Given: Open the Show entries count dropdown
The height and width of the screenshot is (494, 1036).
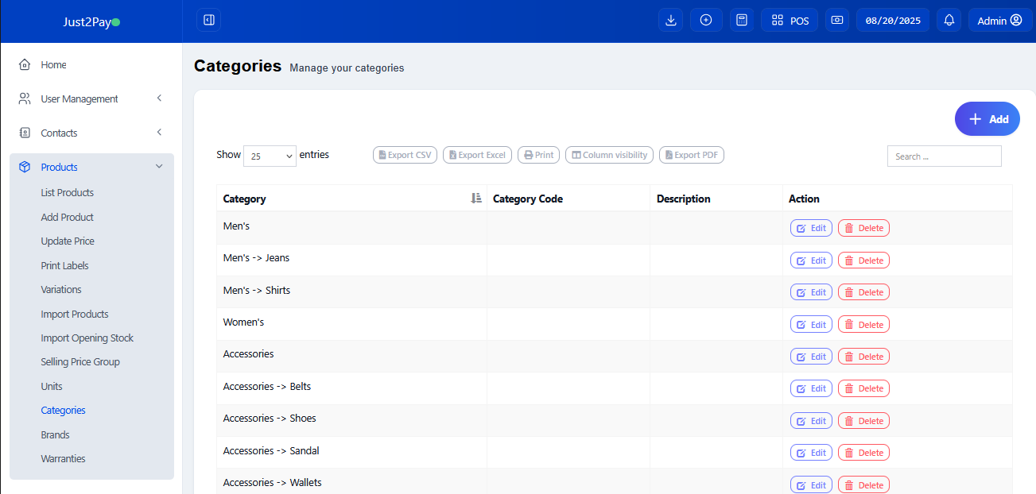Looking at the screenshot, I should [270, 156].
